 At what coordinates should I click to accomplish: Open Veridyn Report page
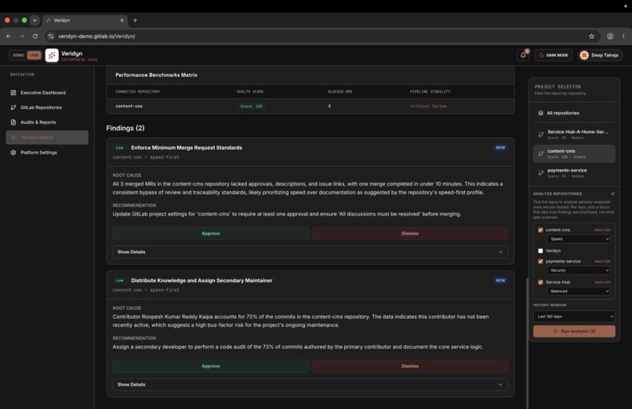tap(47, 137)
